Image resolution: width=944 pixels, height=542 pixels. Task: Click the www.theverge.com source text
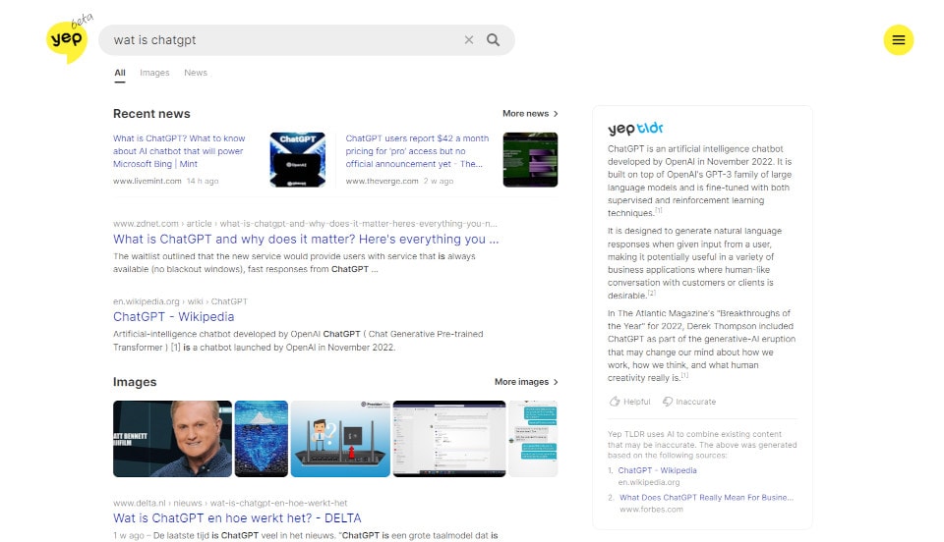pos(382,181)
